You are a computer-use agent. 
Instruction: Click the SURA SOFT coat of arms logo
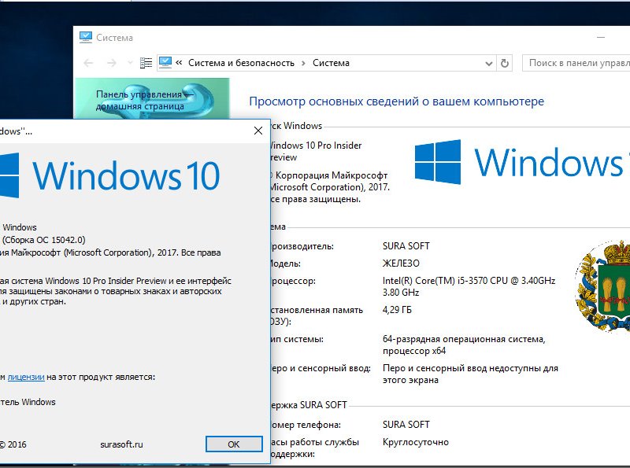(602, 286)
